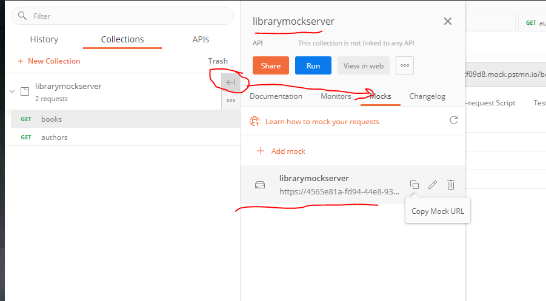Screen dimensions: 546x301
Task: Select the Mocks tab
Action: click(380, 96)
